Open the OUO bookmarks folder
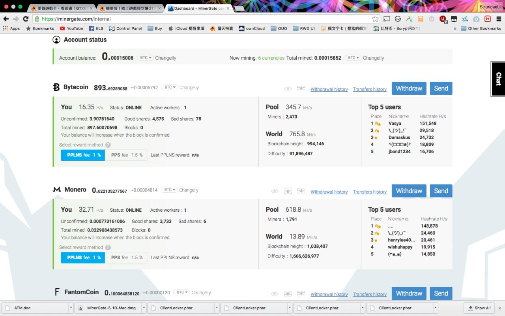Screen dimensions: 505x316 pos(279,28)
